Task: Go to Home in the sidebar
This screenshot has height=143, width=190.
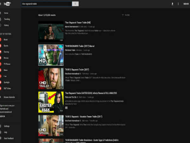Action: pyautogui.click(x=6, y=13)
